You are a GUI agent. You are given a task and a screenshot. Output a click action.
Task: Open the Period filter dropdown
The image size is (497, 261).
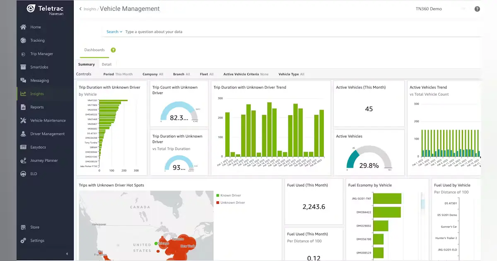pyautogui.click(x=119, y=74)
